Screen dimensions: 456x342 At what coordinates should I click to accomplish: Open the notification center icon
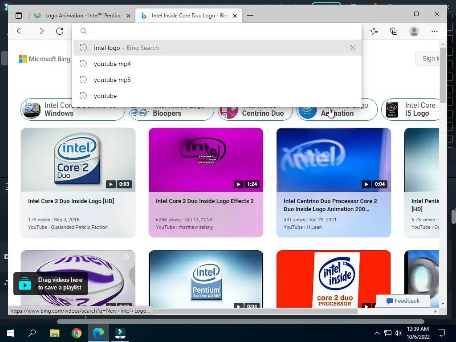[441, 333]
